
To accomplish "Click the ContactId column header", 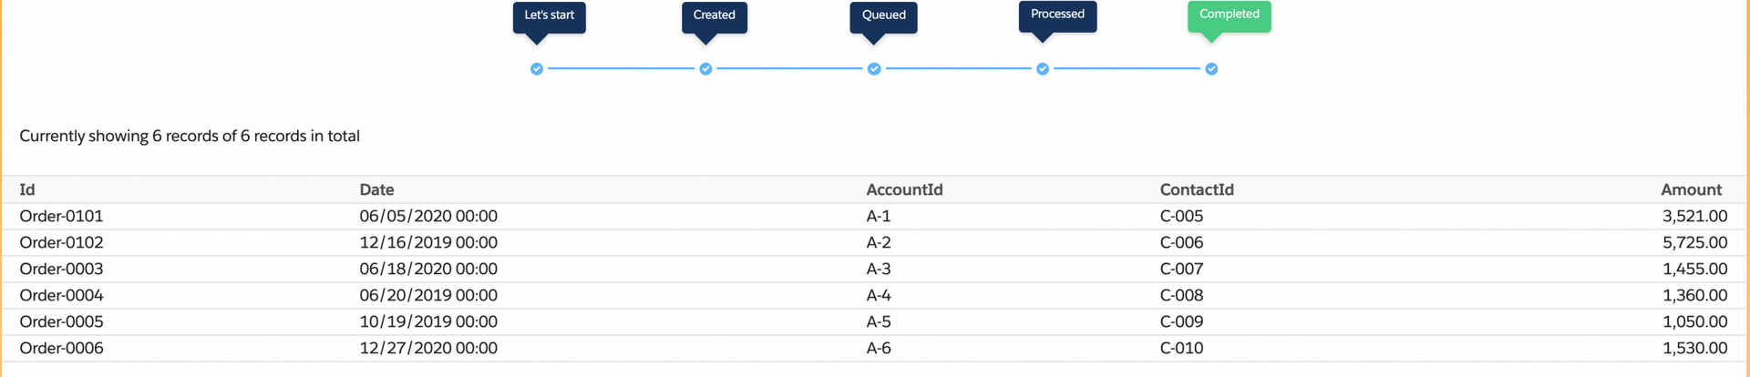I will [x=1197, y=189].
